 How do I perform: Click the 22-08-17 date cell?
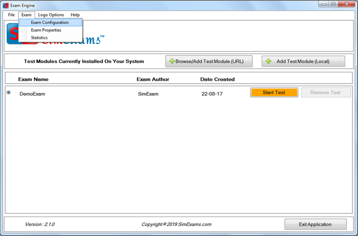point(212,94)
